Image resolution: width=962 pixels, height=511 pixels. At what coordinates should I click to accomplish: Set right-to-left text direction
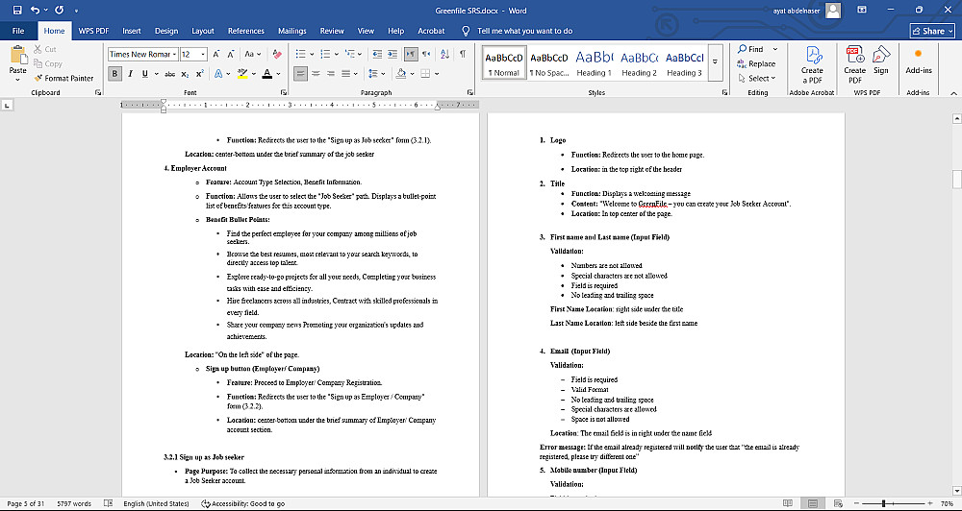tap(426, 54)
